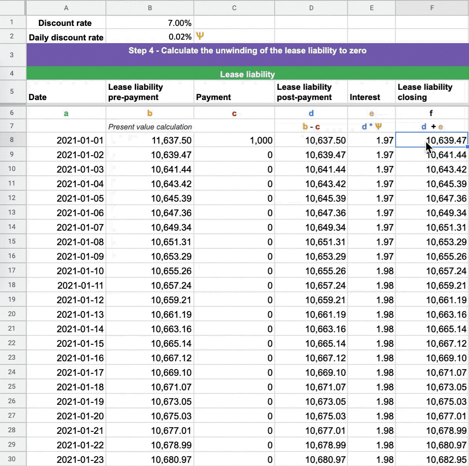Select the orange letter b label cell
The width and height of the screenshot is (469, 466).
pos(150,113)
